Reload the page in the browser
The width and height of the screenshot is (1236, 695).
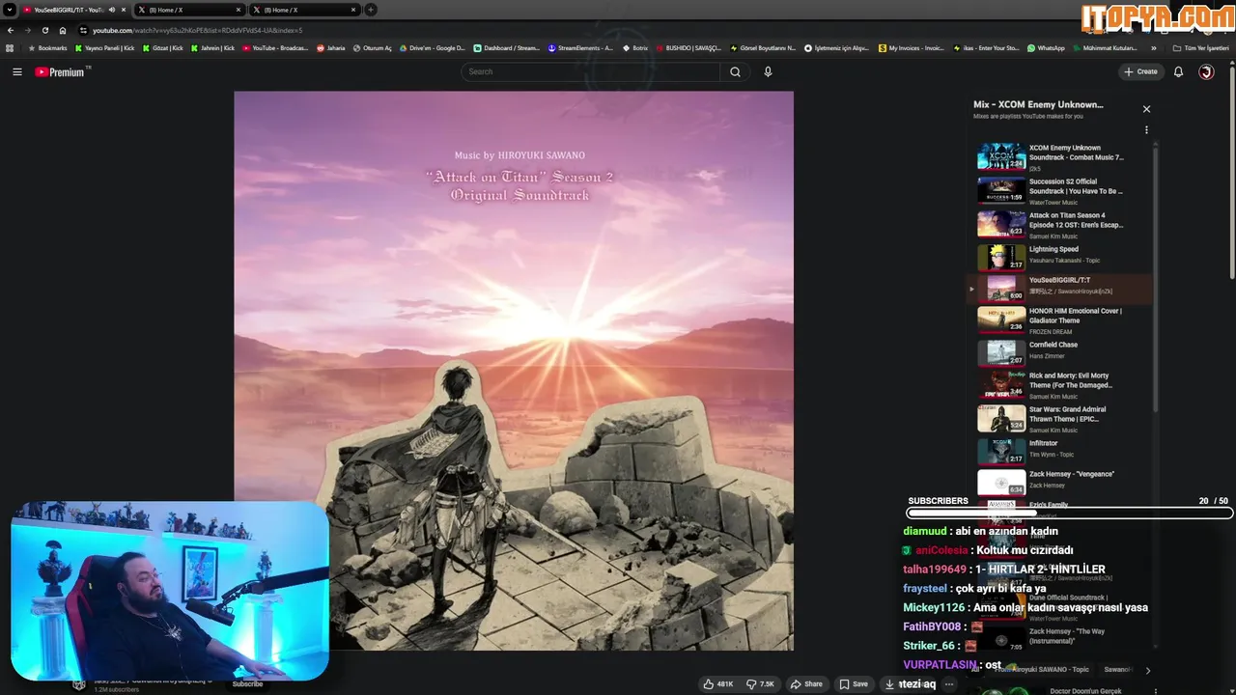[44, 30]
